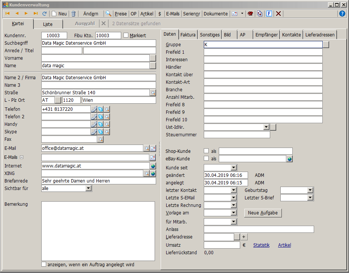Click dial icon in Skype row
The height and width of the screenshot is (273, 349).
[94, 132]
